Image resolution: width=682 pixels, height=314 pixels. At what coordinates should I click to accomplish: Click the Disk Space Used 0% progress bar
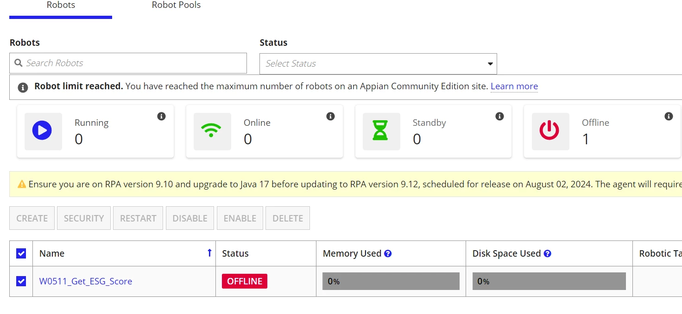pos(549,281)
